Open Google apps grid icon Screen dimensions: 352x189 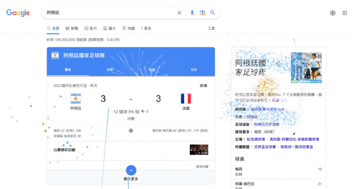pos(345,13)
